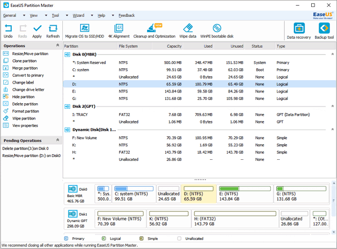Image resolution: width=337 pixels, height=249 pixels.
Task: Select the I: TRACY partition row
Action: point(199,114)
